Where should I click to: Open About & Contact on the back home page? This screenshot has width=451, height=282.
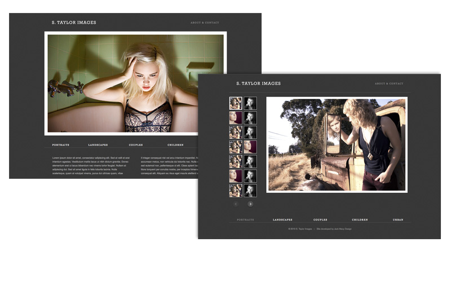(205, 23)
